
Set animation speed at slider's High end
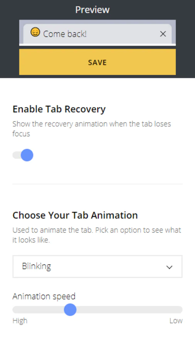coord(14,310)
